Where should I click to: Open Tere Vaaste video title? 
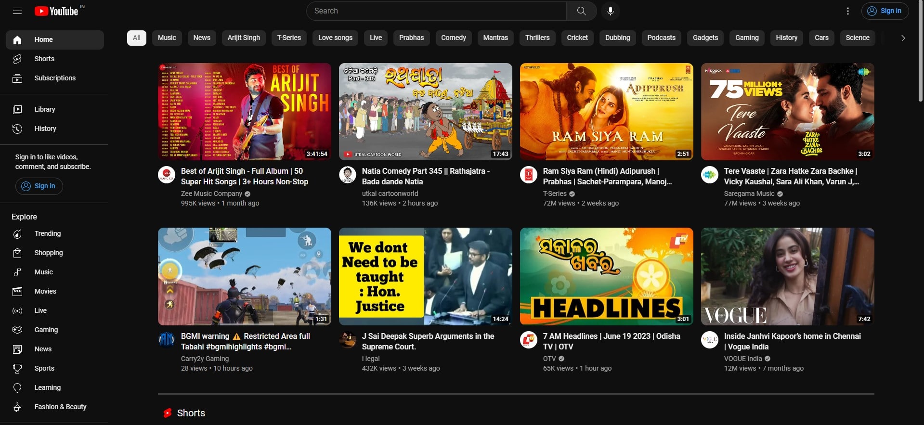[x=791, y=176]
